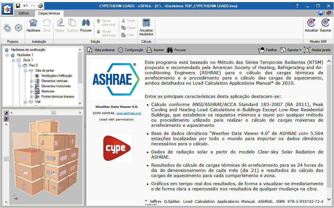
Task: Click the Cortar scissors button
Action: 128,21
